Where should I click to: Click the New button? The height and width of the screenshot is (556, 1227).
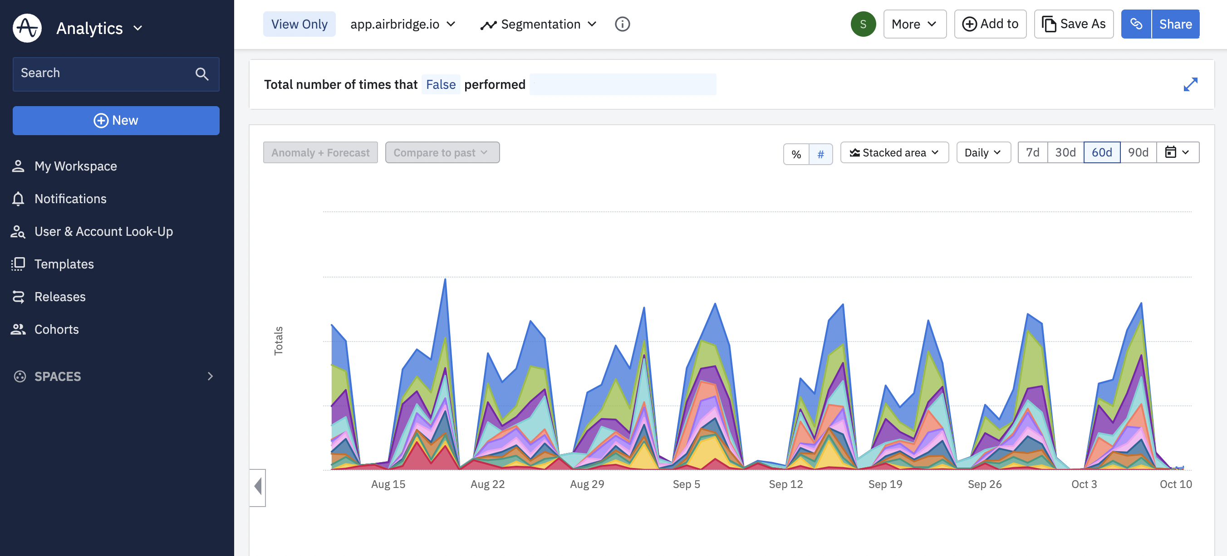(x=116, y=121)
